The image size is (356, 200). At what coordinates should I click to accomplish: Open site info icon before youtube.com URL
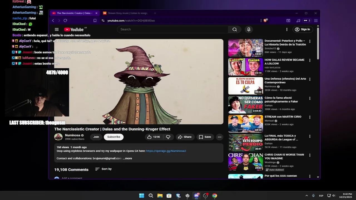103,21
